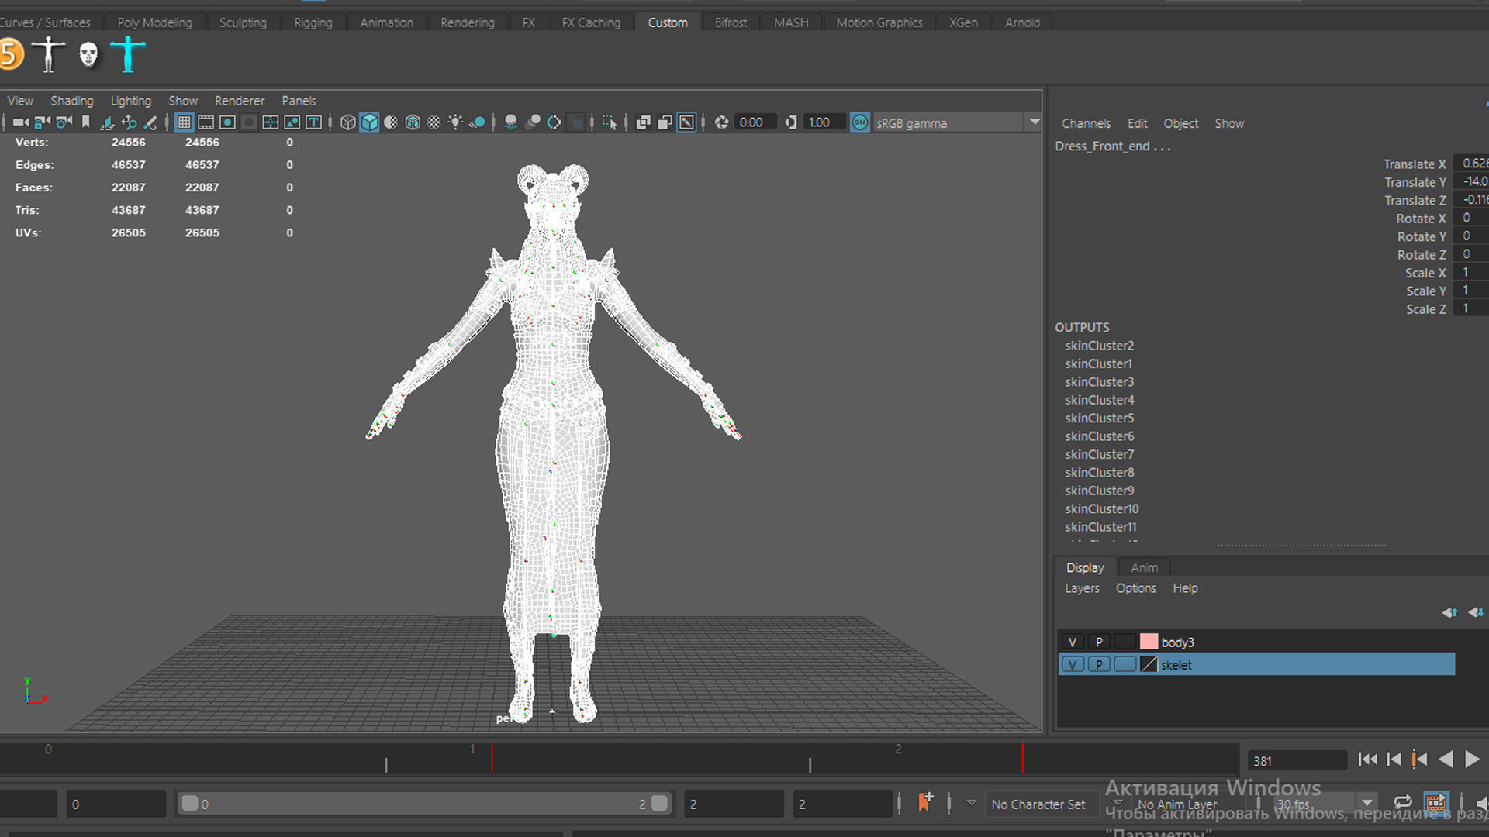Toggle playback P of skelet layer
This screenshot has width=1489, height=837.
pos(1099,664)
